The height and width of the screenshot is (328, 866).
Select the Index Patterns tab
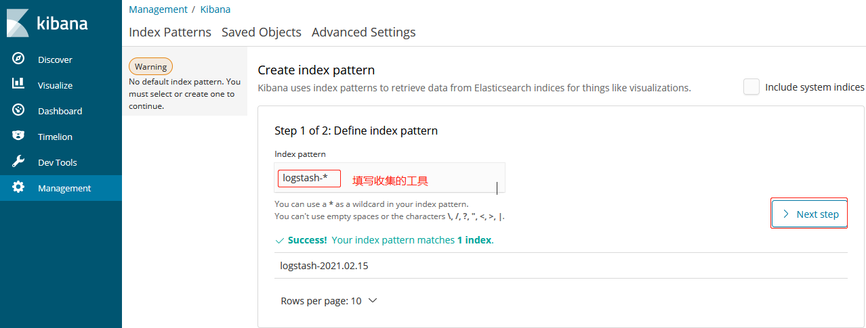pyautogui.click(x=169, y=32)
